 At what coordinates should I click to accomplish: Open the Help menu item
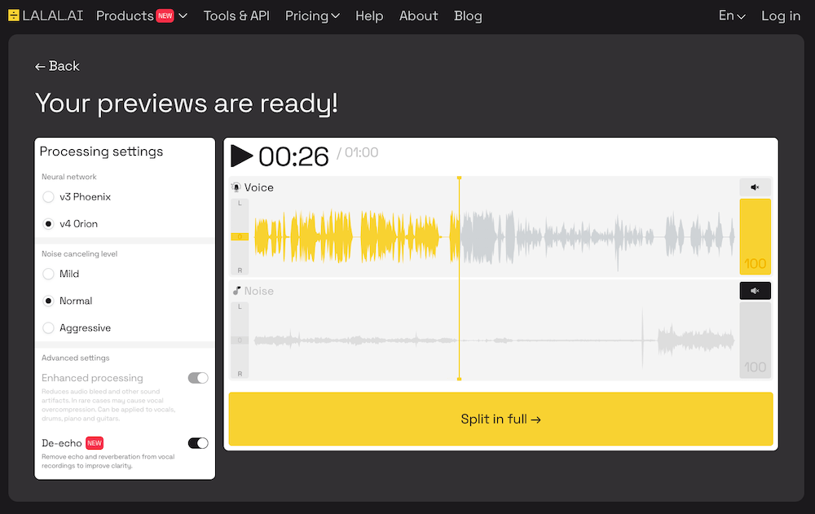click(369, 15)
